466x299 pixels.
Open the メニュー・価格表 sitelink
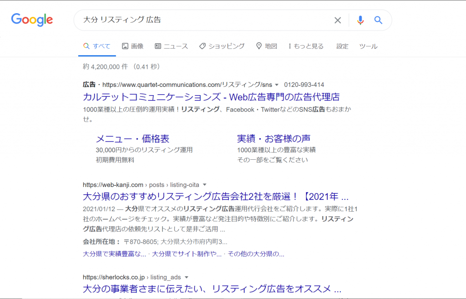[x=132, y=138]
